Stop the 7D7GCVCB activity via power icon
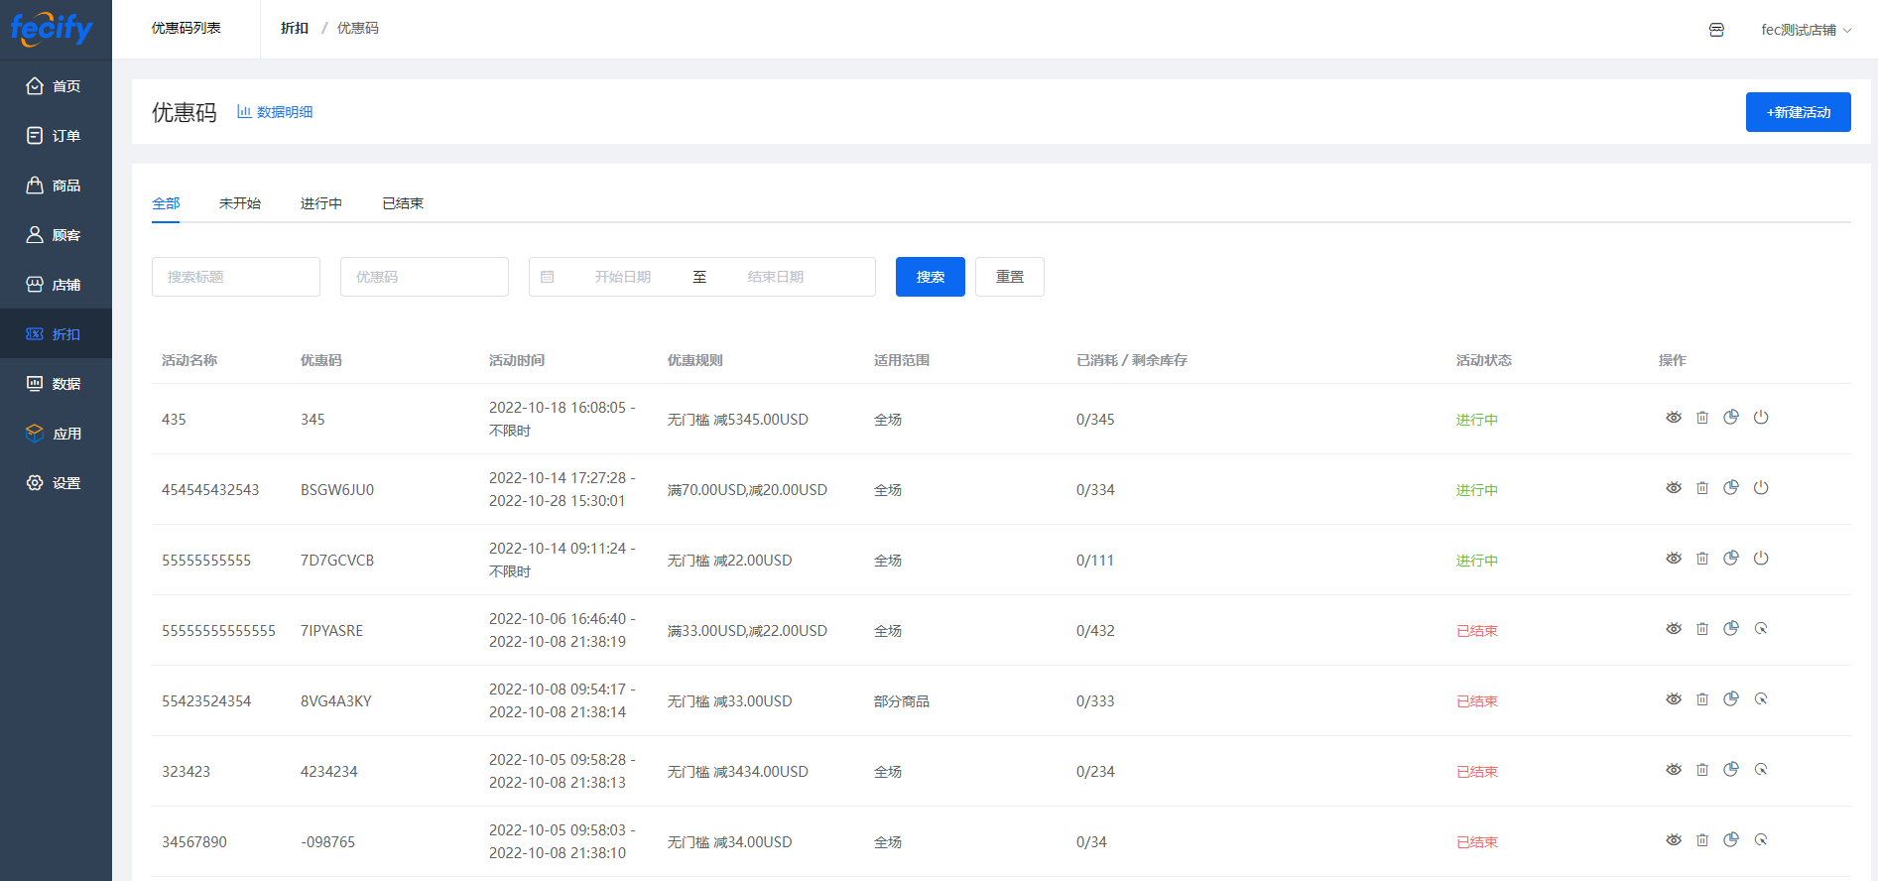 1761,559
